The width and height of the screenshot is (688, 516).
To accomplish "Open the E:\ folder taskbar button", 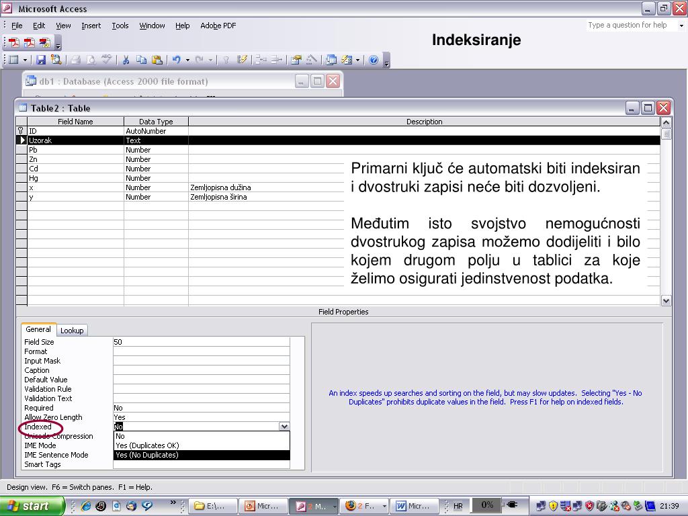I will tap(214, 506).
